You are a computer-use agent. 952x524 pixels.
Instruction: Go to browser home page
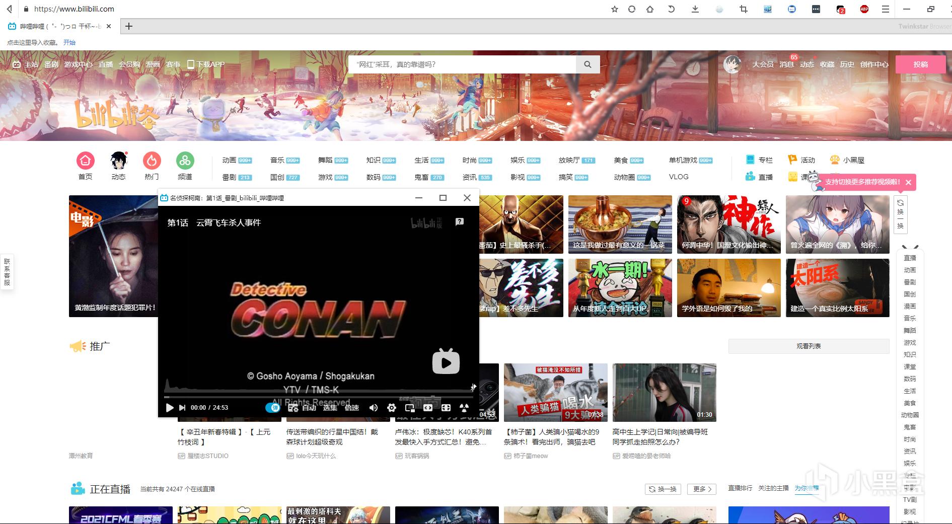click(x=650, y=9)
